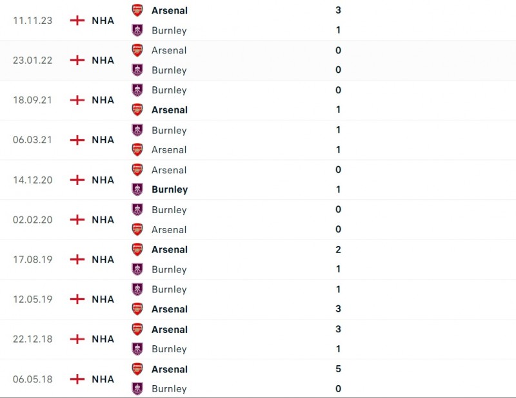
Task: Click Burnley crest in the 06.03.21 match
Action: [x=137, y=130]
